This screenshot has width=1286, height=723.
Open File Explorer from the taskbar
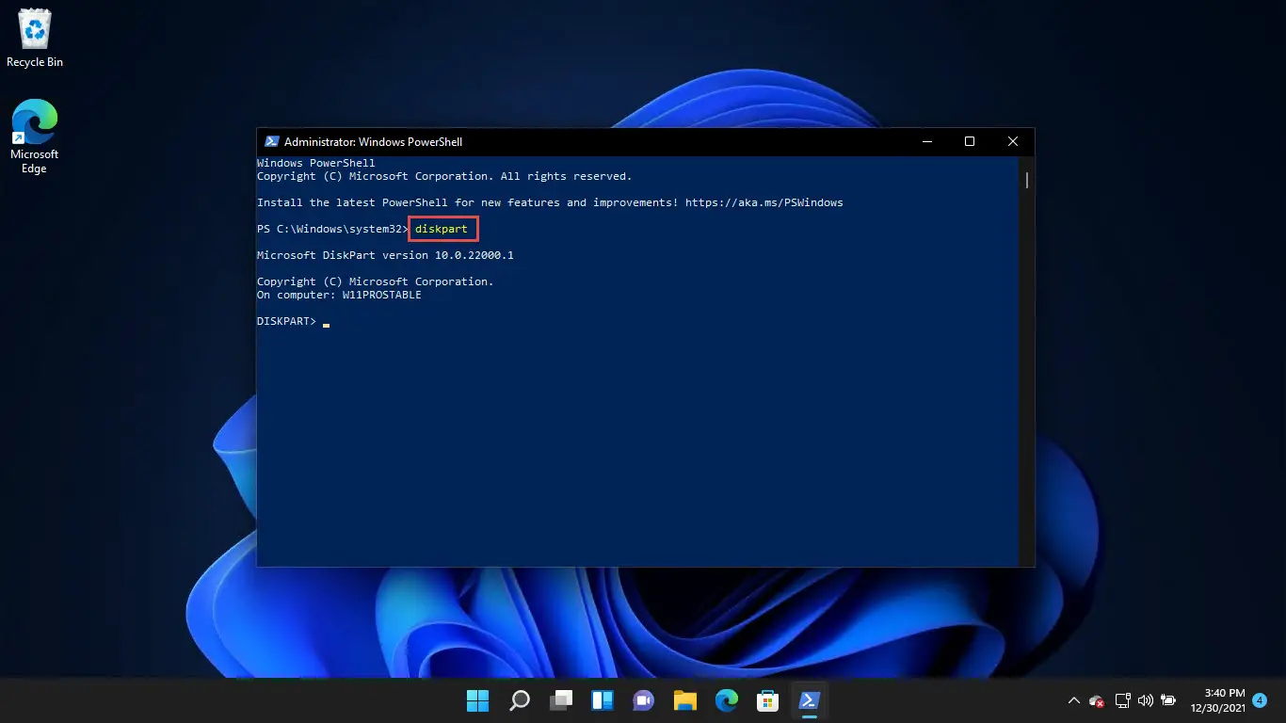685,700
